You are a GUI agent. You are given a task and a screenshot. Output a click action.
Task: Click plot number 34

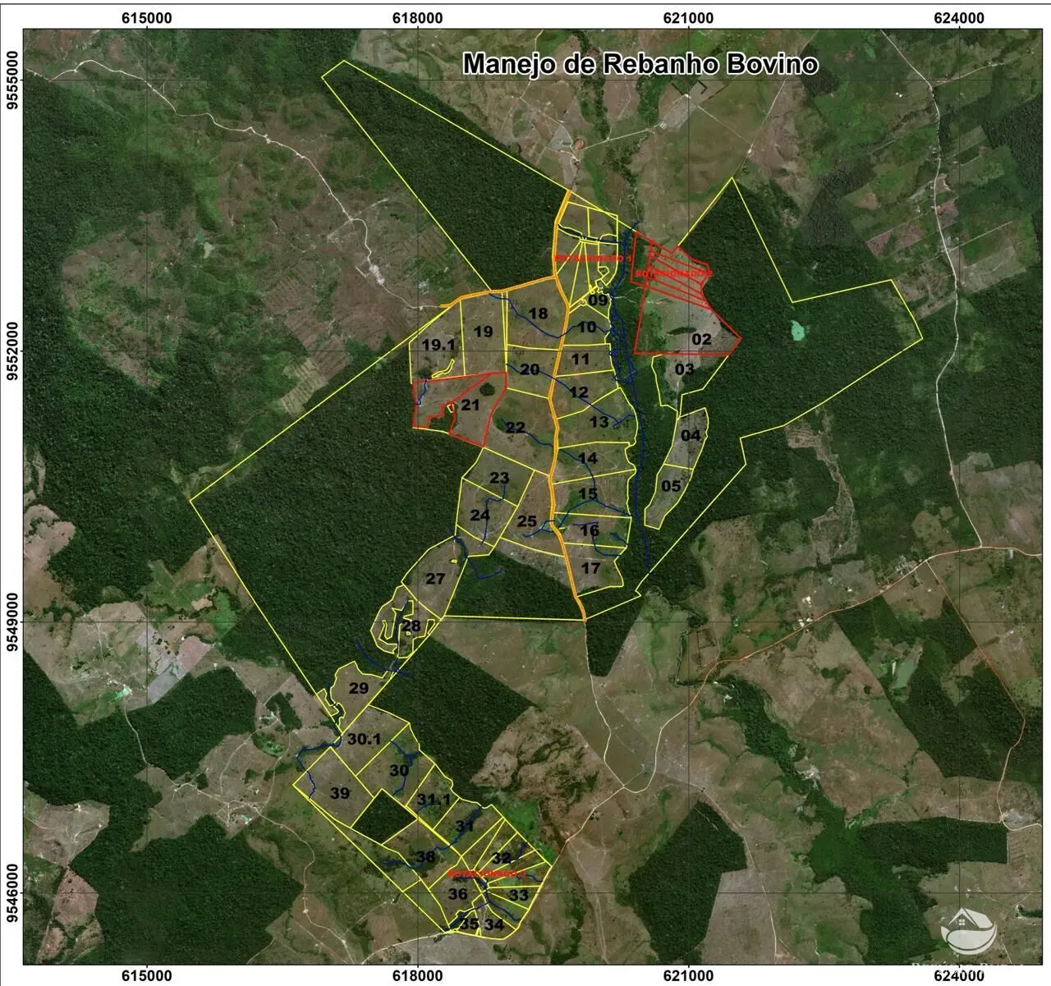pos(493,924)
